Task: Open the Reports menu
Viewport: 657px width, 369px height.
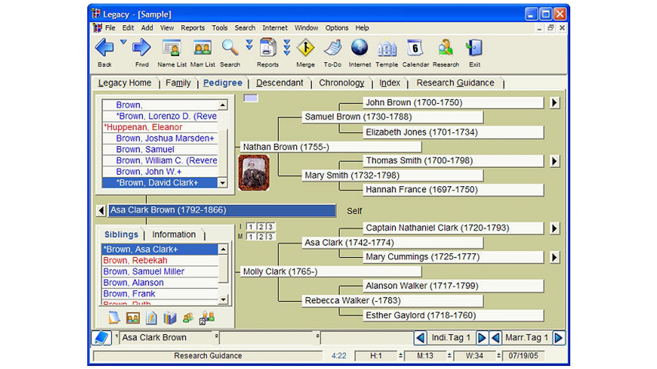Action: tap(192, 28)
